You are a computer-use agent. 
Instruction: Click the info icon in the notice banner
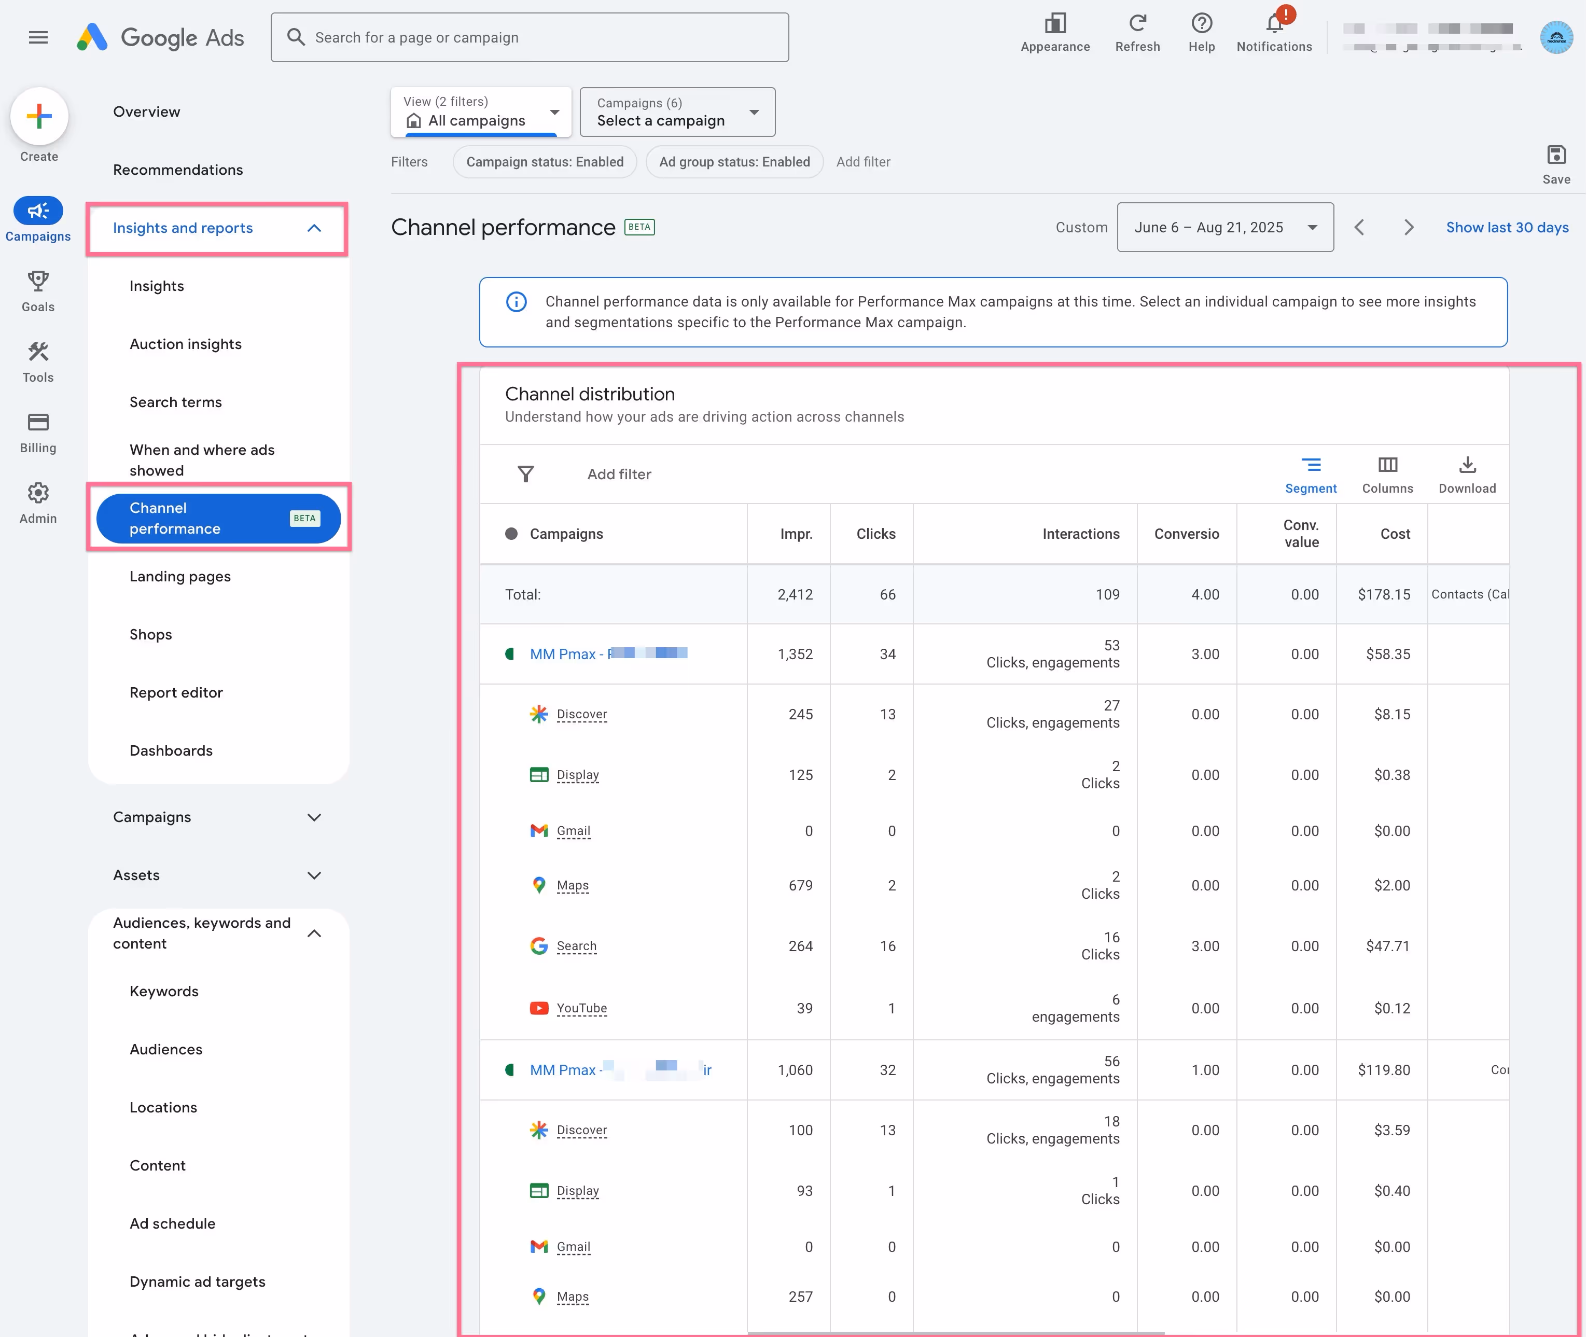coord(516,302)
